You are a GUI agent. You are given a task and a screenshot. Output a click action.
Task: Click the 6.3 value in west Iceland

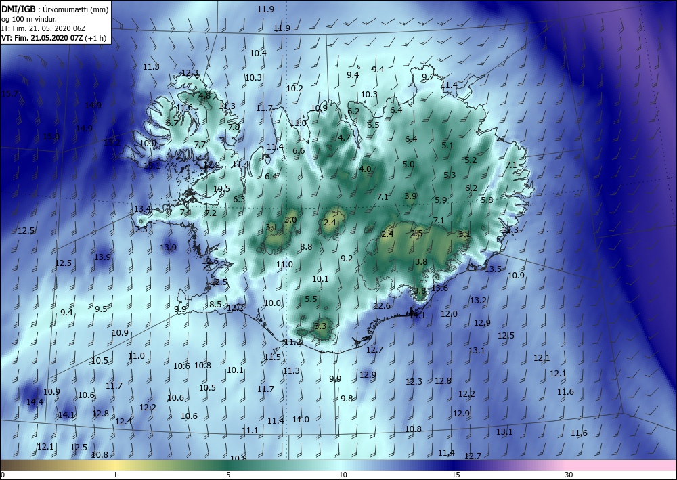point(239,200)
